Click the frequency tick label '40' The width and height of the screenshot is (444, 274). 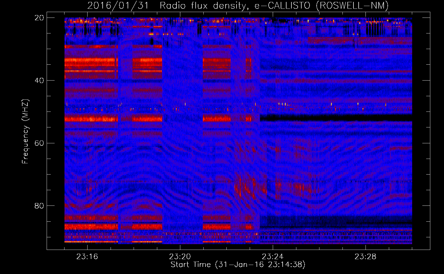point(39,81)
